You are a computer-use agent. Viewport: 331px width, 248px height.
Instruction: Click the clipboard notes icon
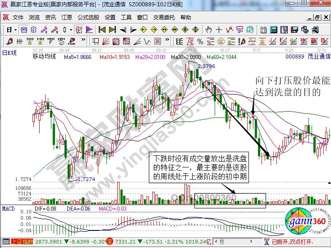point(33,30)
